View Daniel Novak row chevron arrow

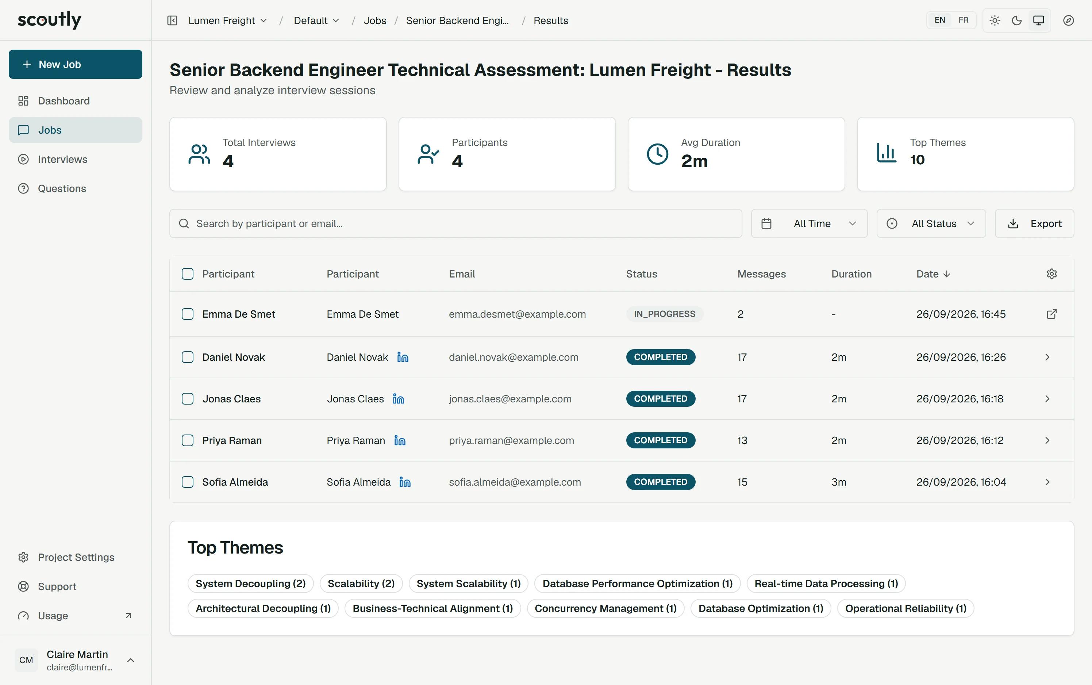pos(1047,357)
